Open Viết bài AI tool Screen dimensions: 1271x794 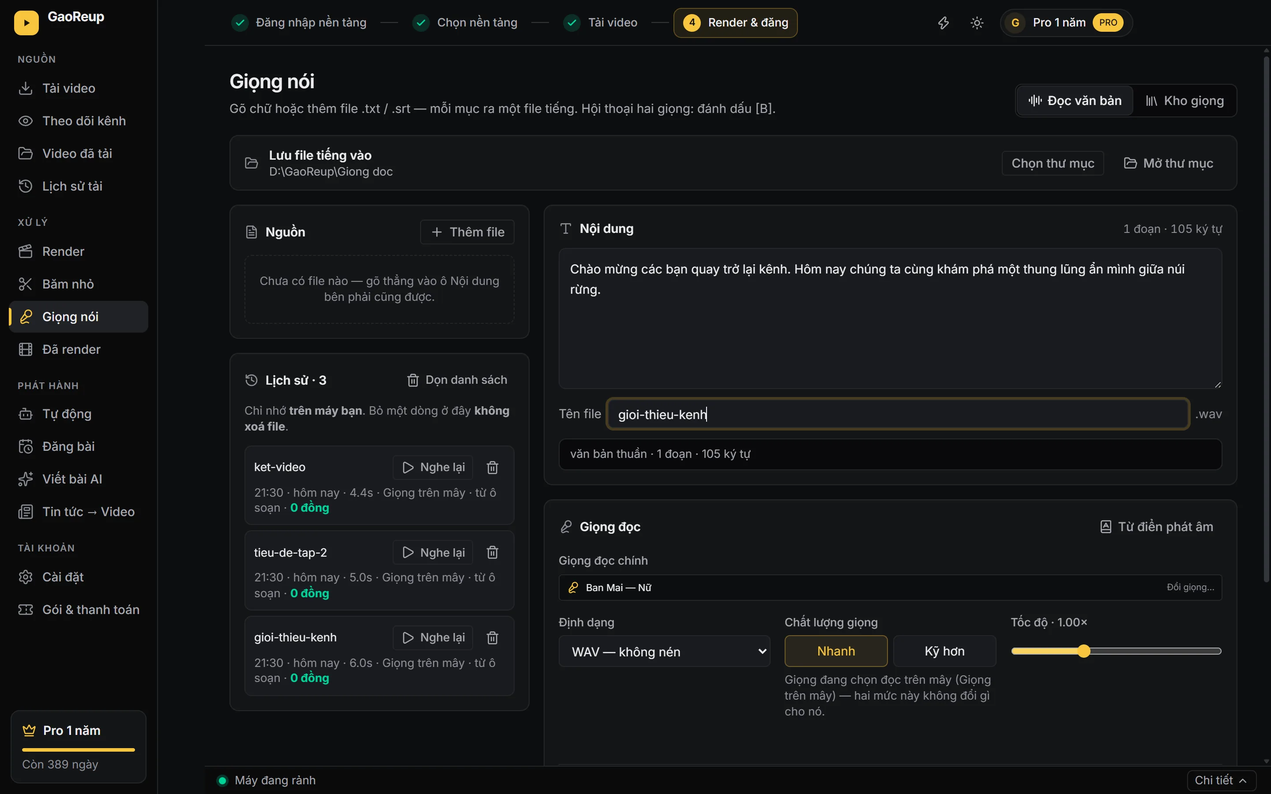(x=79, y=479)
